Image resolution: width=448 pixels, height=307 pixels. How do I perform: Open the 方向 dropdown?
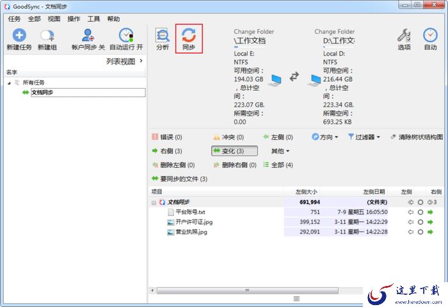pos(325,137)
